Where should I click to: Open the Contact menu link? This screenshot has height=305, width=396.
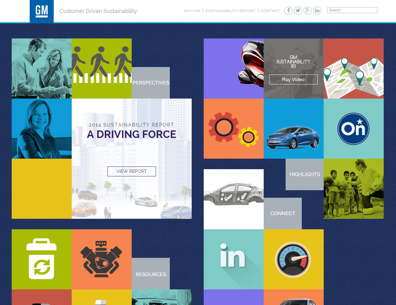click(270, 11)
